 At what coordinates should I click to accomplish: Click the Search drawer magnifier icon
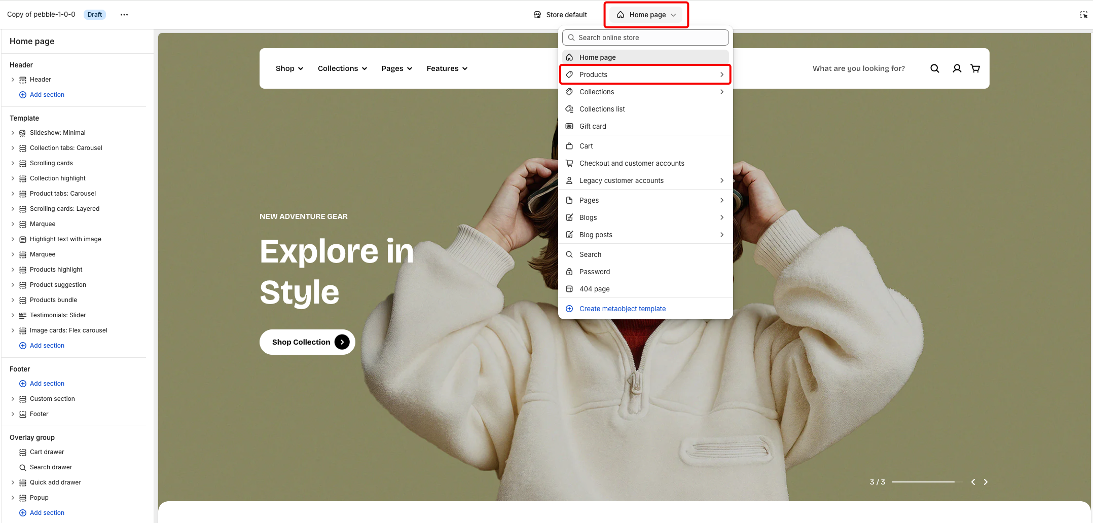pos(22,467)
